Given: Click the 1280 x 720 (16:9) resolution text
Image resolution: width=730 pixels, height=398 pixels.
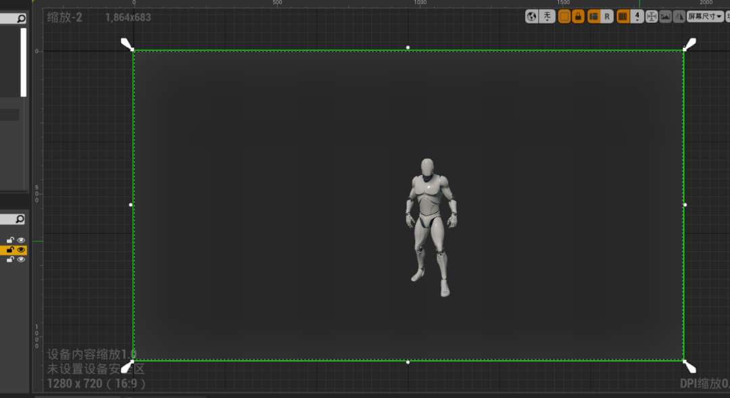Looking at the screenshot, I should tap(97, 384).
